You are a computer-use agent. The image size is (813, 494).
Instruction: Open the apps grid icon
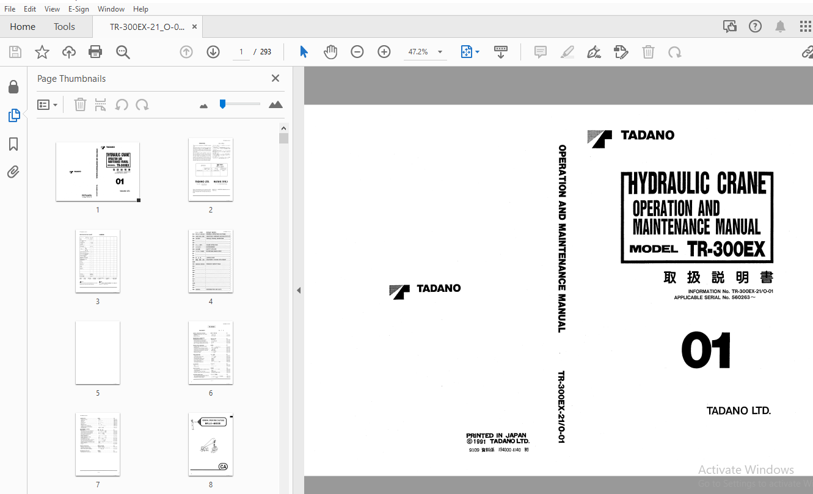(x=806, y=26)
